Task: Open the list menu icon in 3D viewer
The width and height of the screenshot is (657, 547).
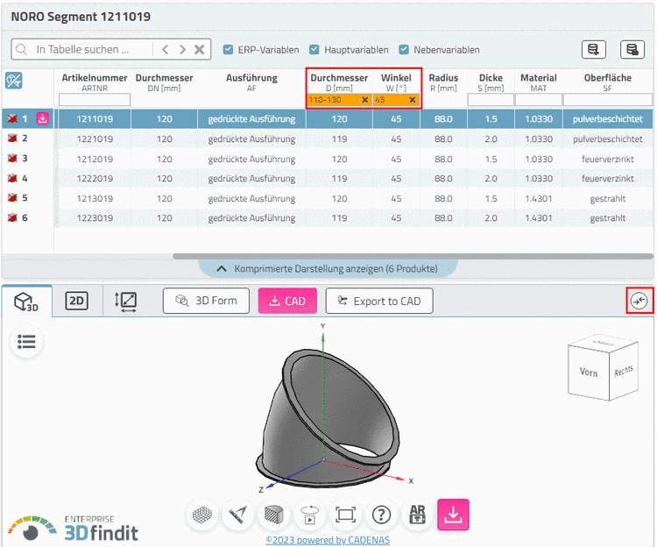Action: pyautogui.click(x=26, y=342)
